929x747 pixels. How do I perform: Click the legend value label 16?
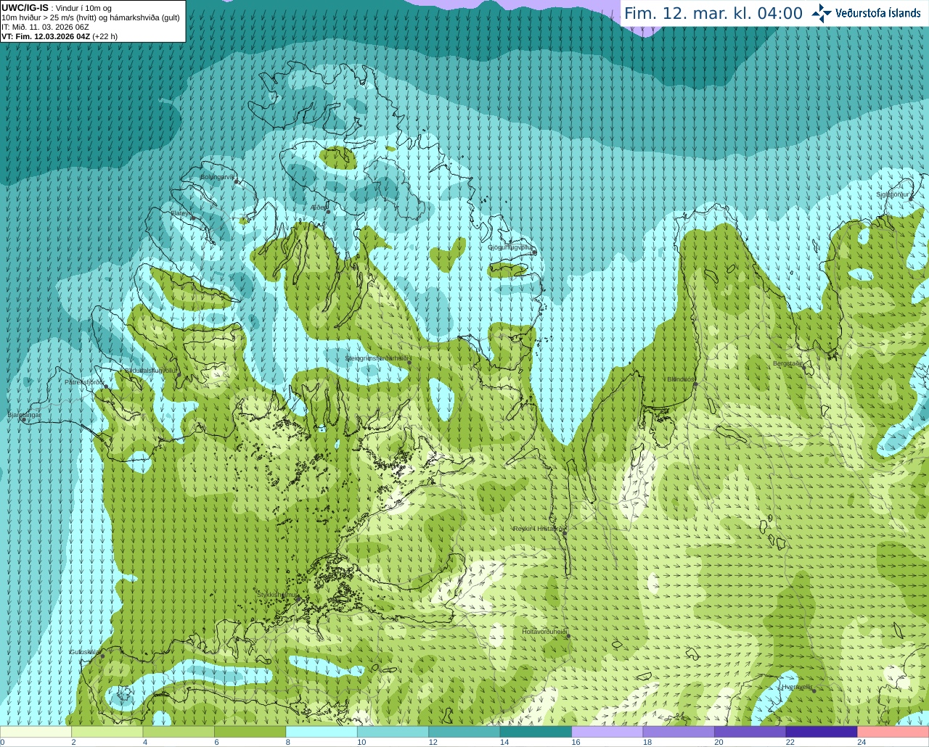(x=576, y=742)
